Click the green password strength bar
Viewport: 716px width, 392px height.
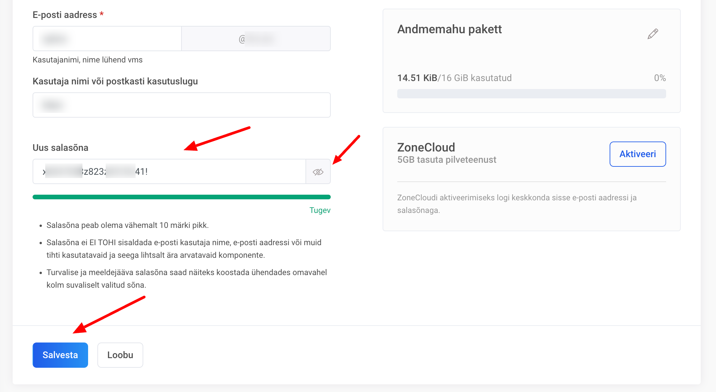(x=181, y=197)
